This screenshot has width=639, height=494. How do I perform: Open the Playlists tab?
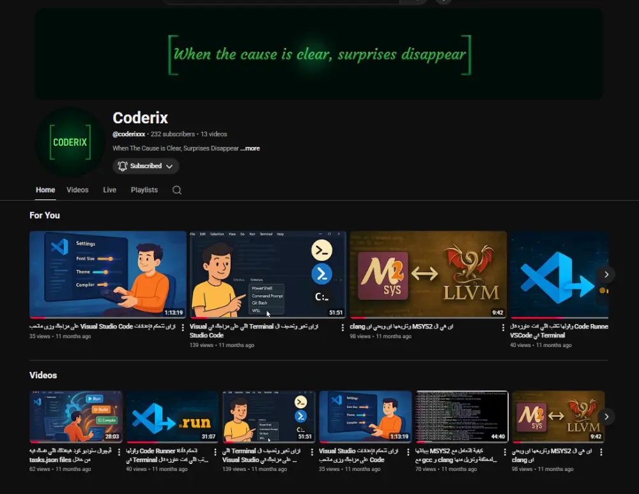click(144, 190)
